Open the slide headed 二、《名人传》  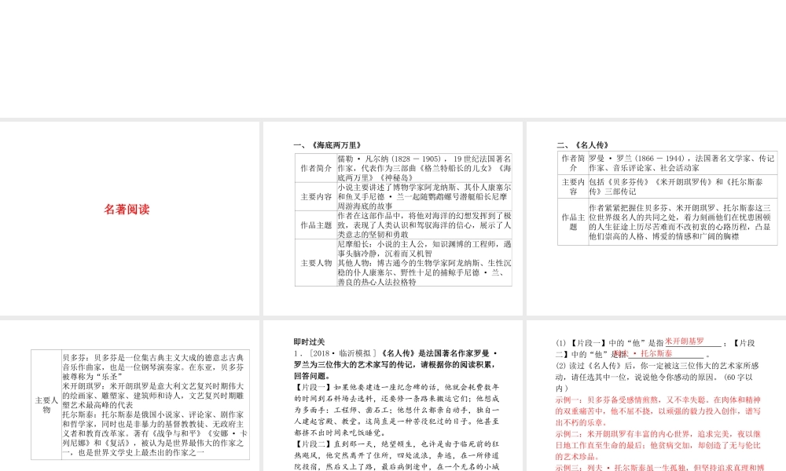(x=656, y=218)
